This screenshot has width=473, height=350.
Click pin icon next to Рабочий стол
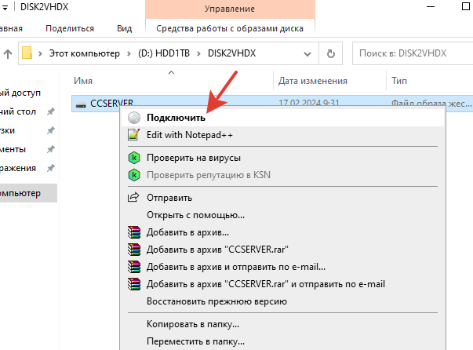tap(51, 111)
